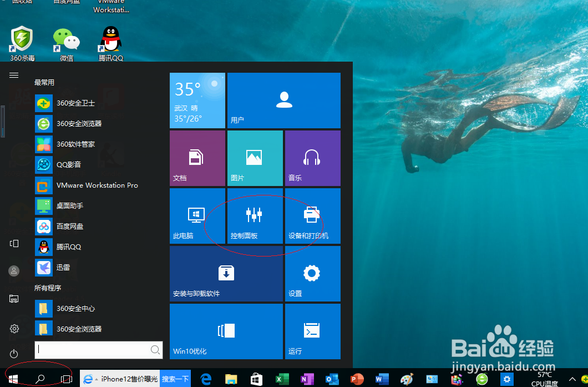Click the power button in start sidebar
The image size is (588, 387).
[x=14, y=354]
